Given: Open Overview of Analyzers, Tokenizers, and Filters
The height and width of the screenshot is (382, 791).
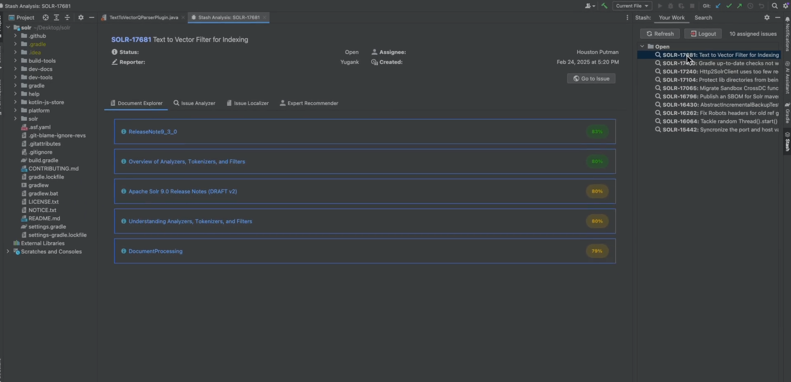Looking at the screenshot, I should (x=187, y=161).
